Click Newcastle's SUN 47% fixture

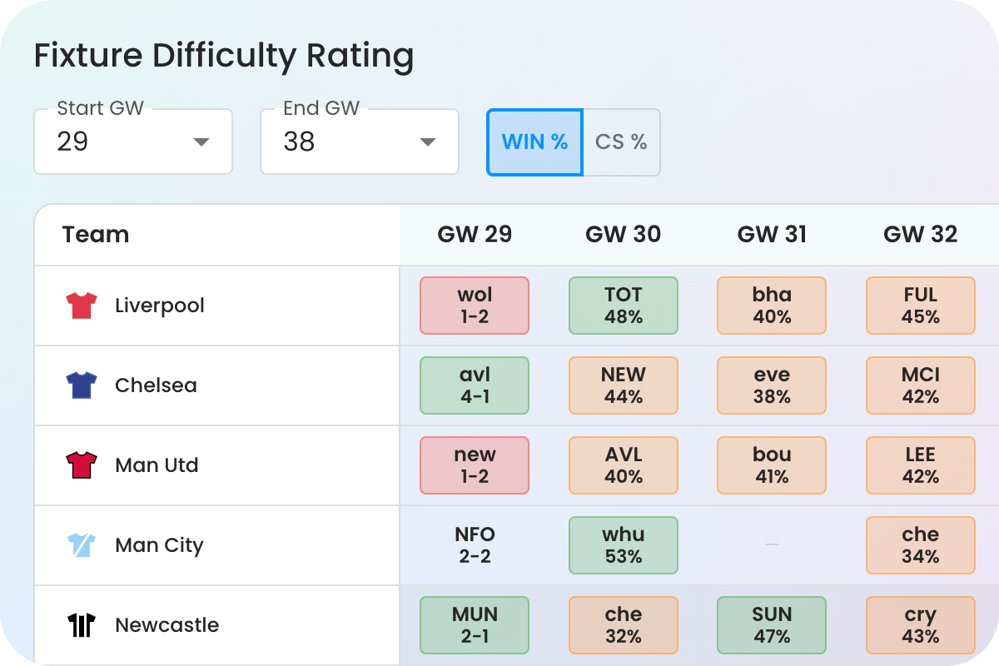pyautogui.click(x=772, y=625)
